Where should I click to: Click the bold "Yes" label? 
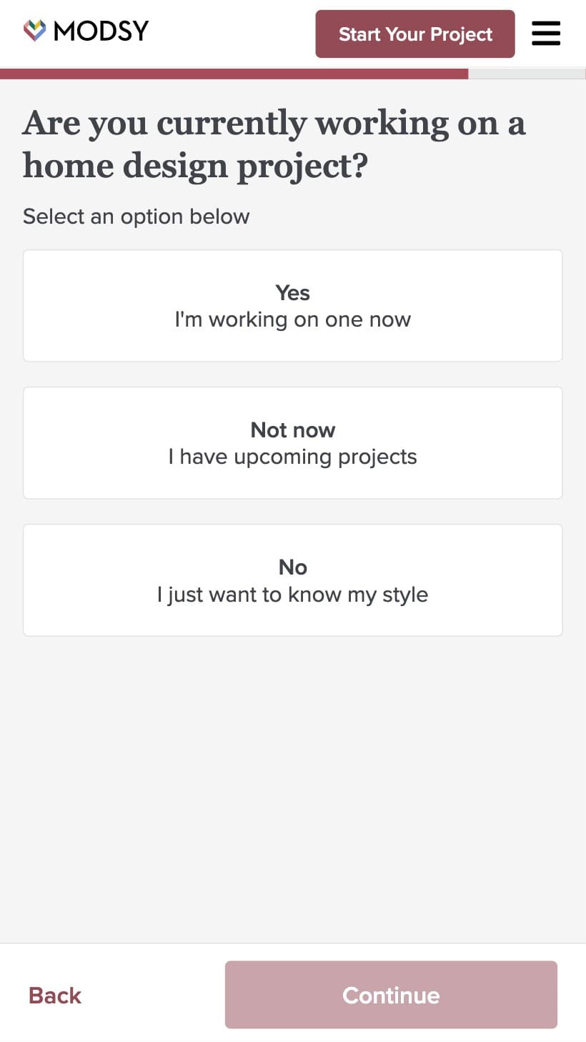tap(293, 292)
